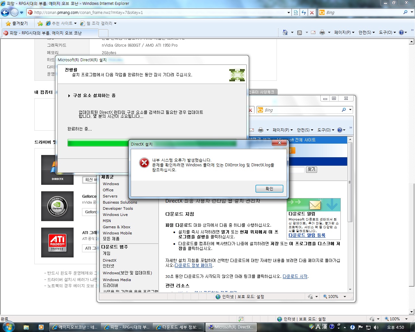Click the Action Center flag in system tray

360,327
